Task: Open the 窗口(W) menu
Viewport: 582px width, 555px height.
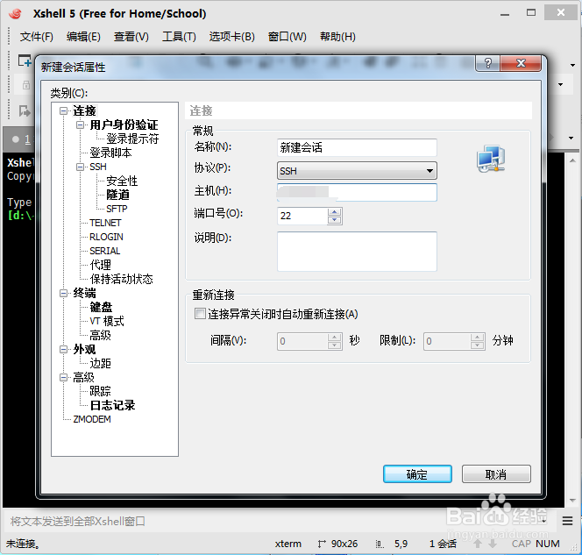Action: pyautogui.click(x=287, y=37)
